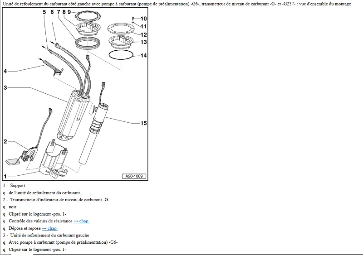Click the 'Contrôle des valeurs de résistance' text
Viewport: 363px width, 255px height.
coord(40,221)
